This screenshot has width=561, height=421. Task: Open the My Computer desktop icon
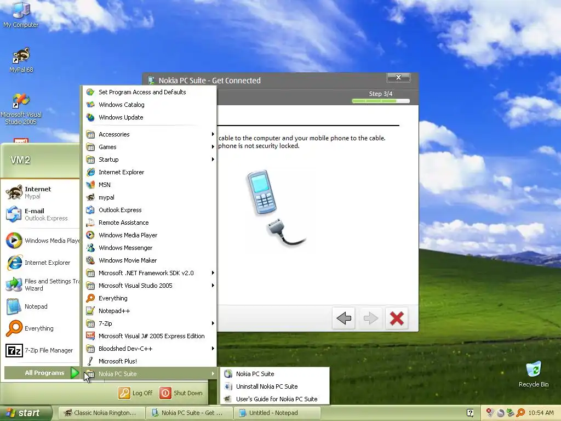click(21, 15)
